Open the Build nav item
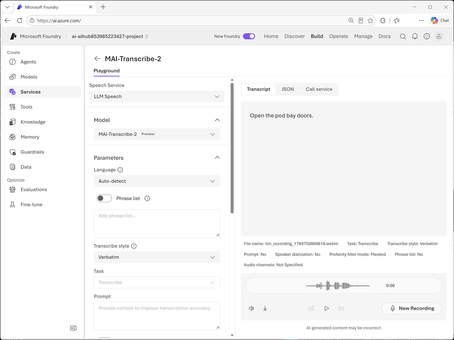 click(317, 36)
